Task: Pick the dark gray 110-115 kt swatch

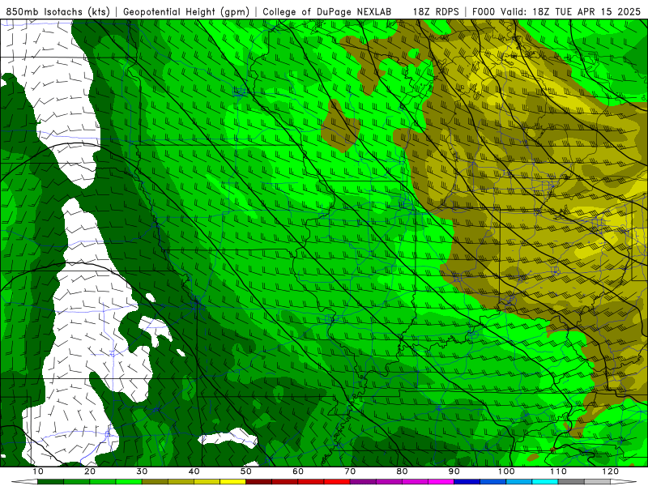Action: click(571, 482)
